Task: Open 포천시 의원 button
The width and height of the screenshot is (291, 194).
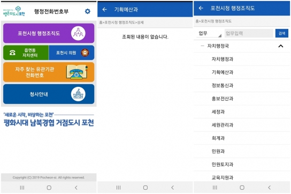Action: point(72,53)
